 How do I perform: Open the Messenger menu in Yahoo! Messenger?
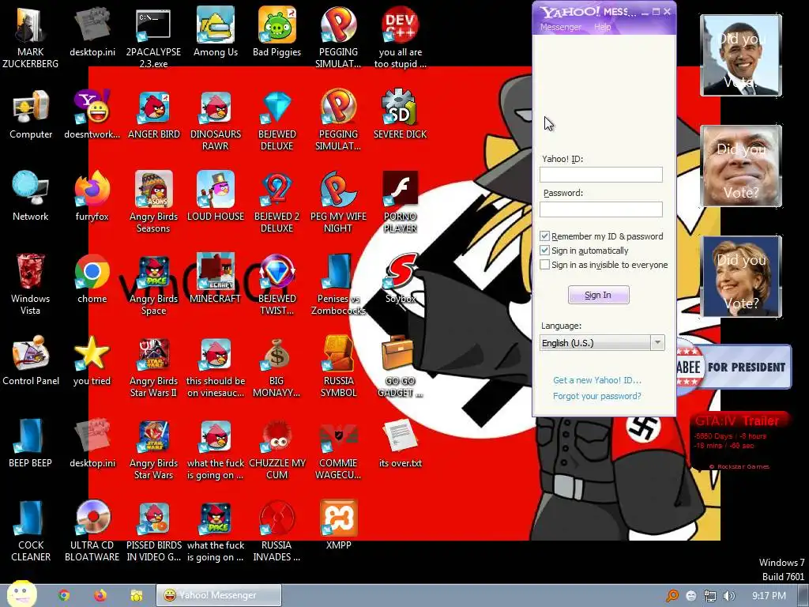click(560, 27)
